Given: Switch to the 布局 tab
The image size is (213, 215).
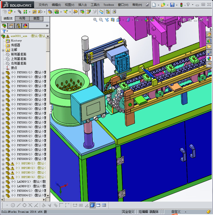Looking at the screenshot, I should [x=22, y=18].
